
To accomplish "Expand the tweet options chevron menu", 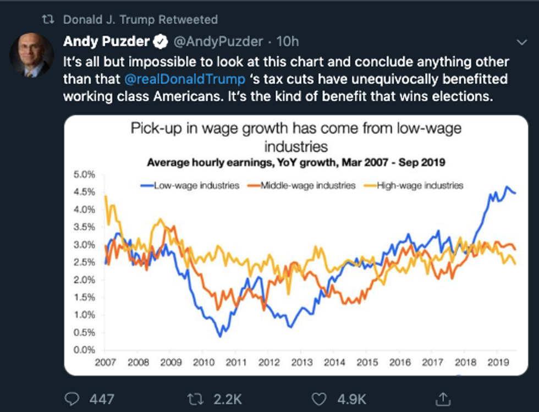I will click(522, 42).
